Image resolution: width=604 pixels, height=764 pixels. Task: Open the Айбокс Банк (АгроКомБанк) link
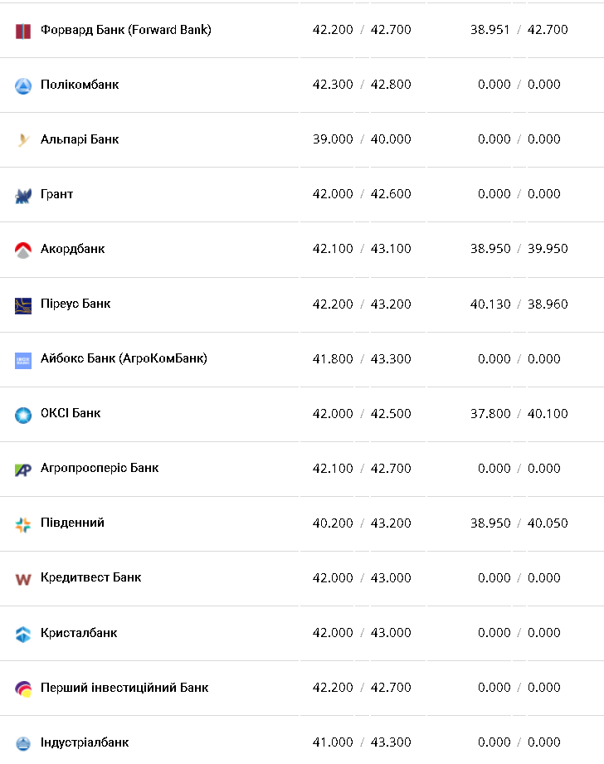point(124,358)
